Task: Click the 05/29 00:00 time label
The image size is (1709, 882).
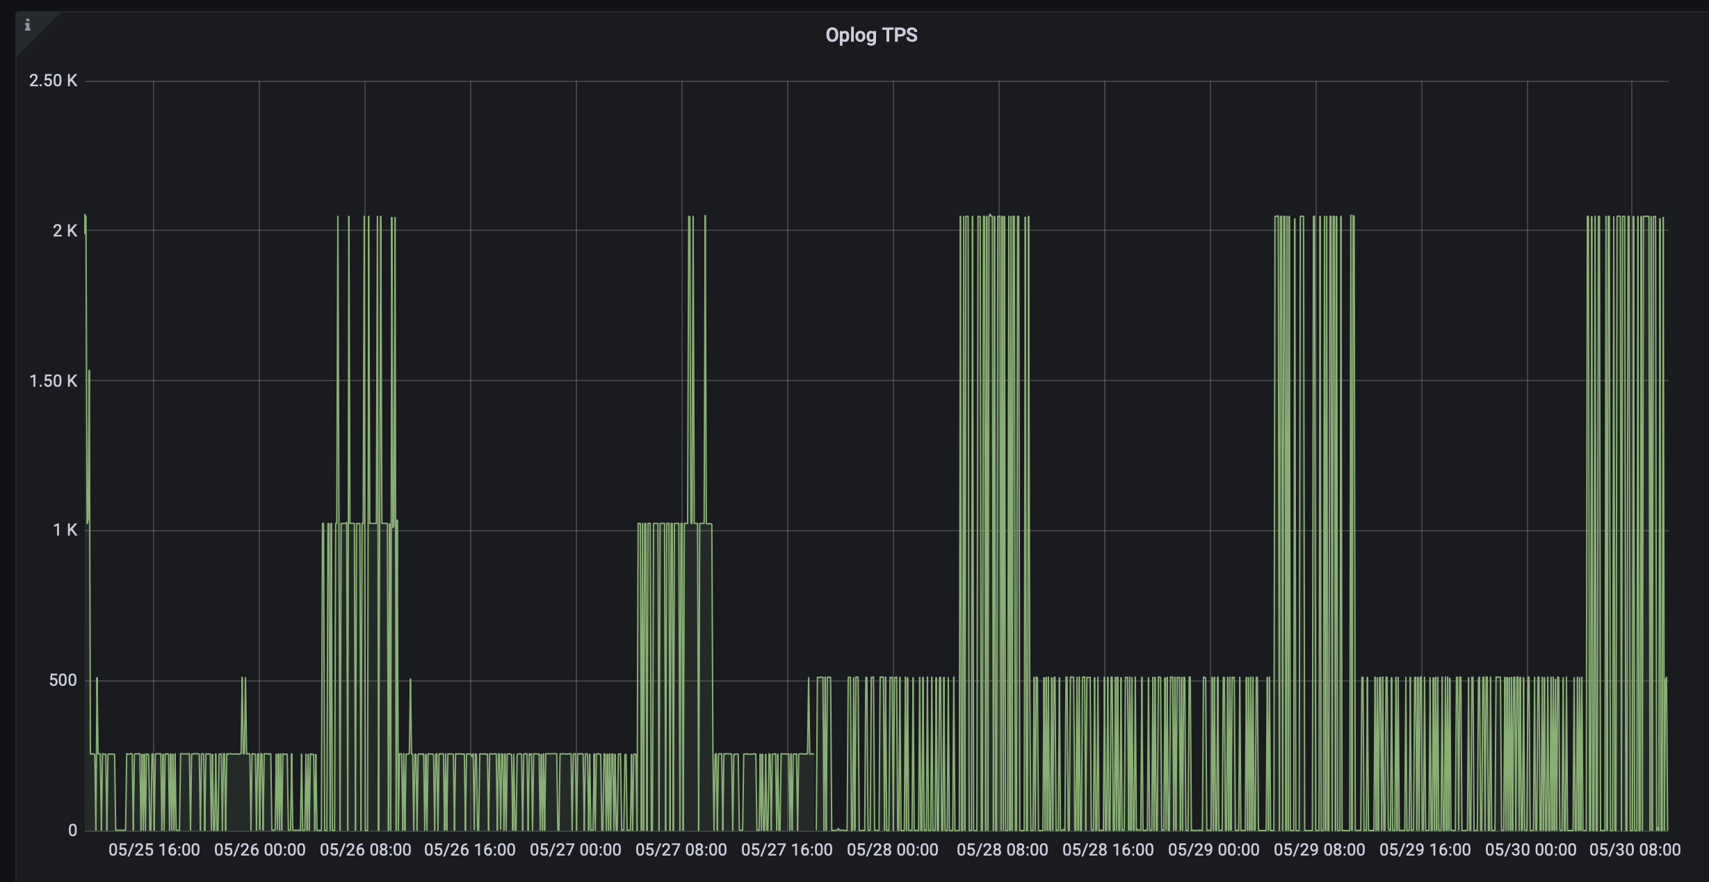Action: [1215, 849]
